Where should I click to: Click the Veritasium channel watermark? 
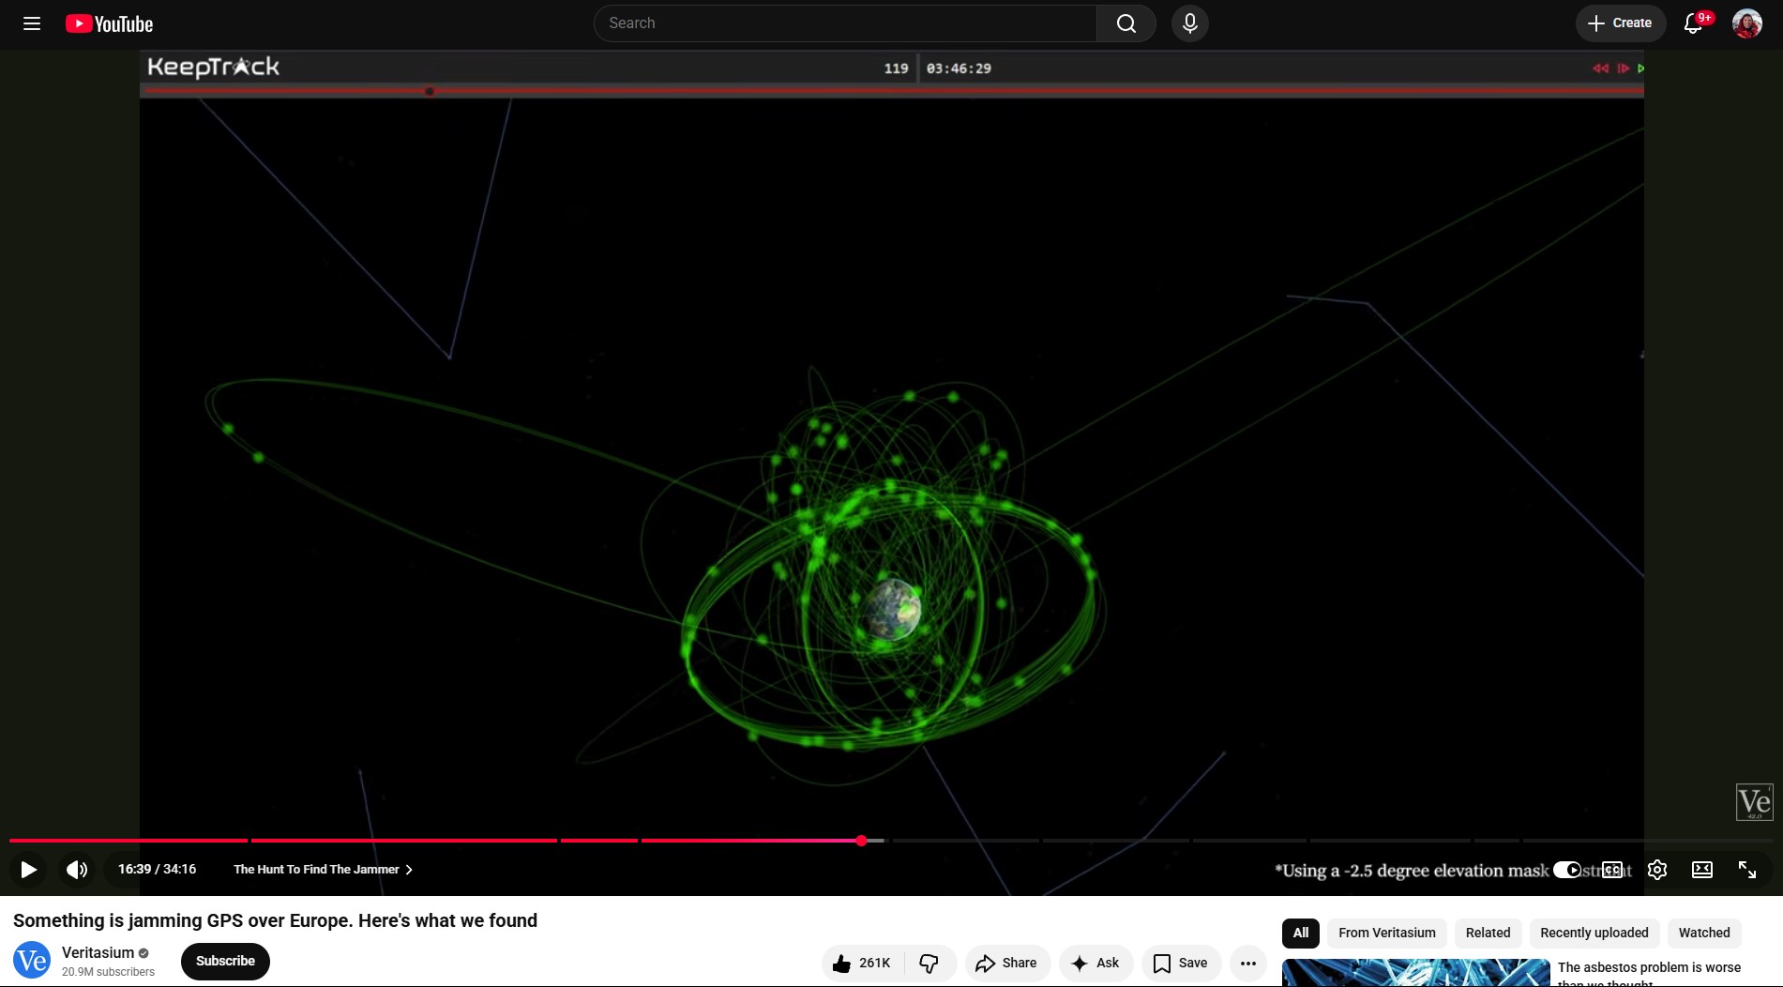click(x=1754, y=802)
